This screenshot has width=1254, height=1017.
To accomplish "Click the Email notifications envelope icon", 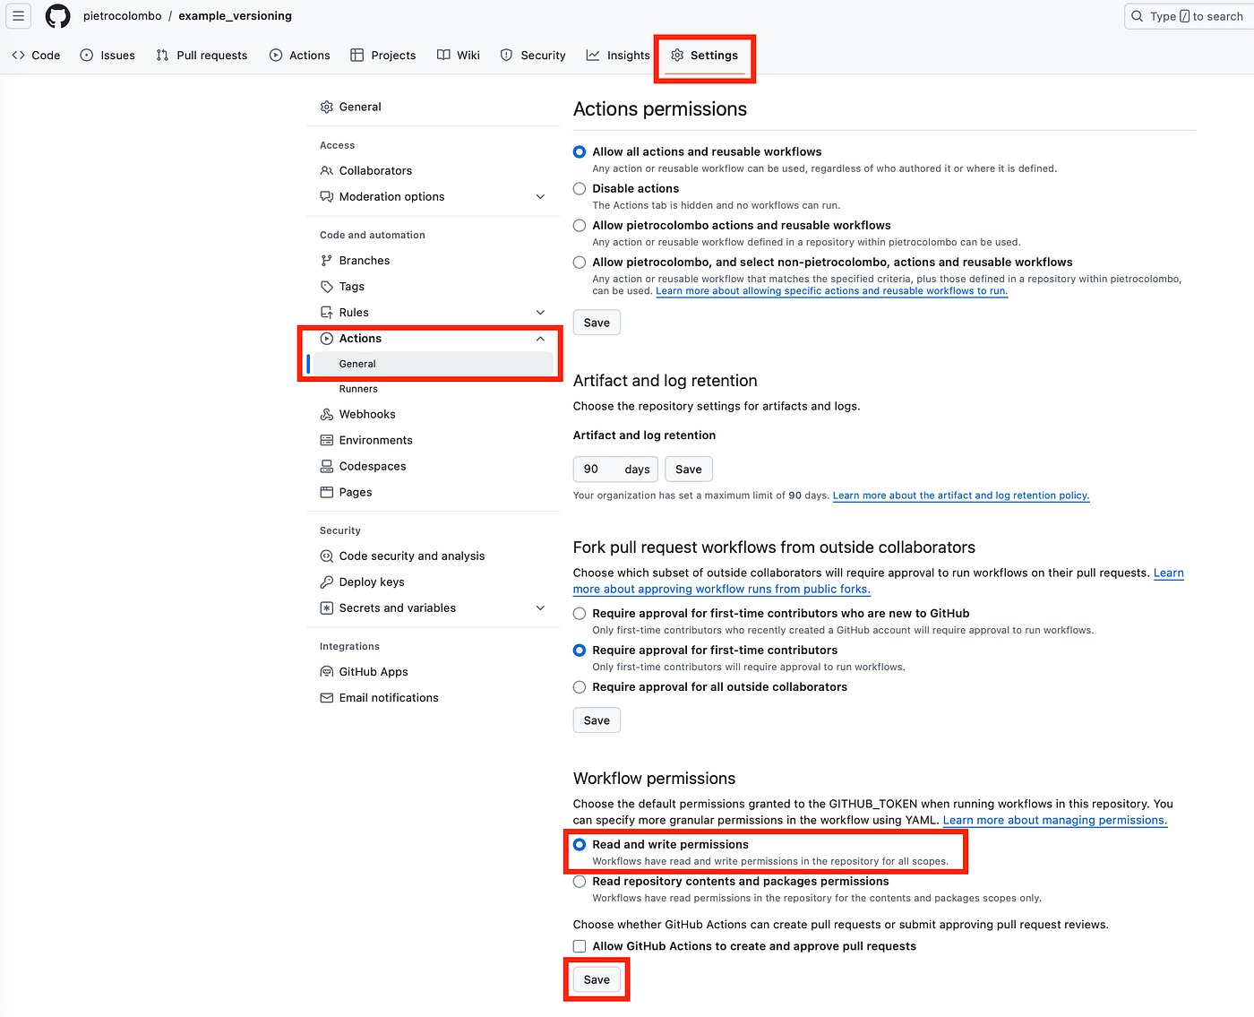I will point(327,698).
